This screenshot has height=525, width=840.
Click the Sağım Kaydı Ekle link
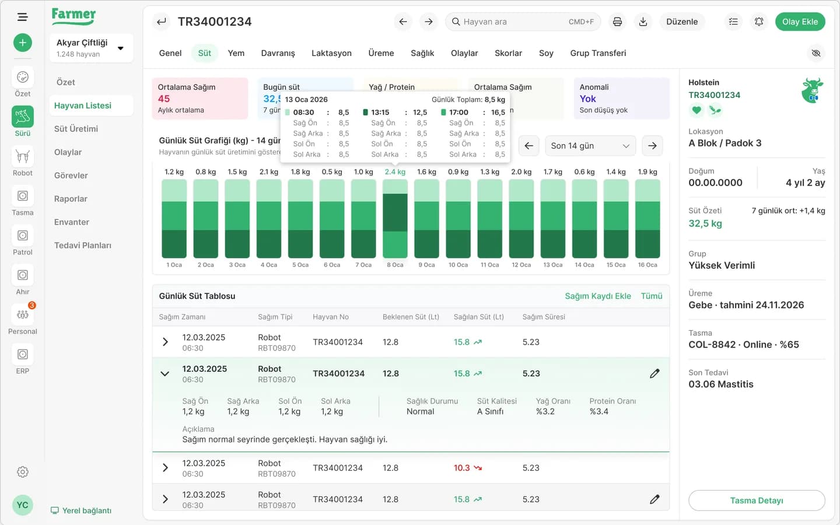[598, 296]
